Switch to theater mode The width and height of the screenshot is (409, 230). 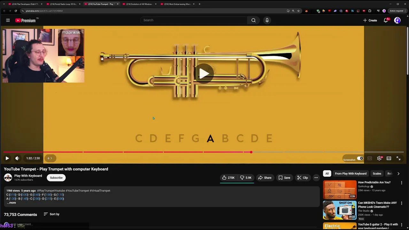(x=389, y=158)
